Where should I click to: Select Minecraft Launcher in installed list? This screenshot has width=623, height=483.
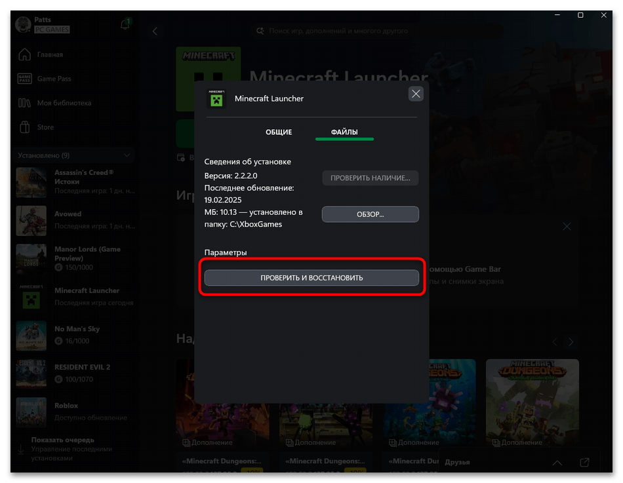(75, 297)
